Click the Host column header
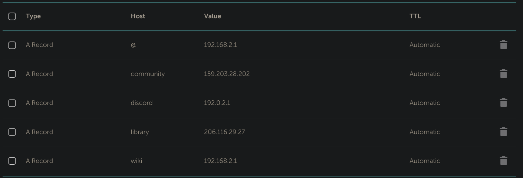Screen dimensions: 523x178 138,16
